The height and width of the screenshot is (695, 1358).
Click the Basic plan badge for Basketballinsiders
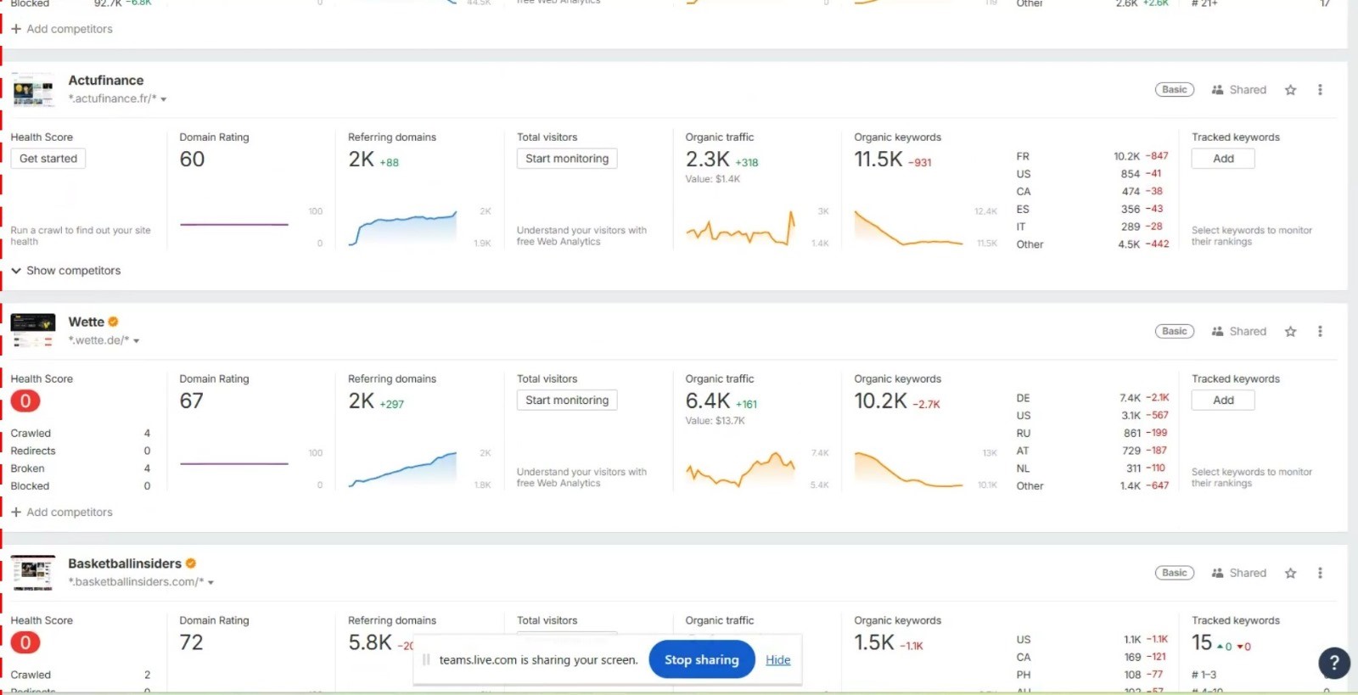[x=1175, y=574]
